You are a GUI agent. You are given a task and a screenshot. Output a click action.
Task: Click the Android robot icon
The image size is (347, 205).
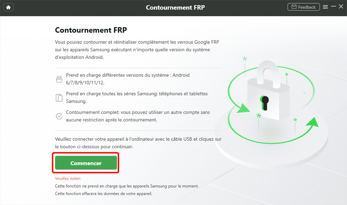coord(59,79)
